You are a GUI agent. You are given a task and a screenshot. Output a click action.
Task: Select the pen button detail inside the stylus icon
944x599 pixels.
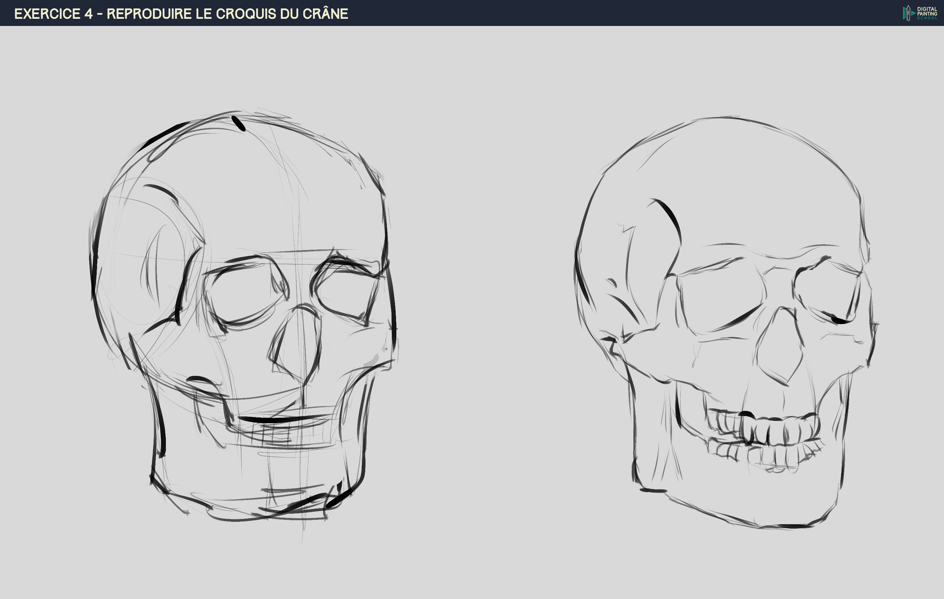click(908, 13)
